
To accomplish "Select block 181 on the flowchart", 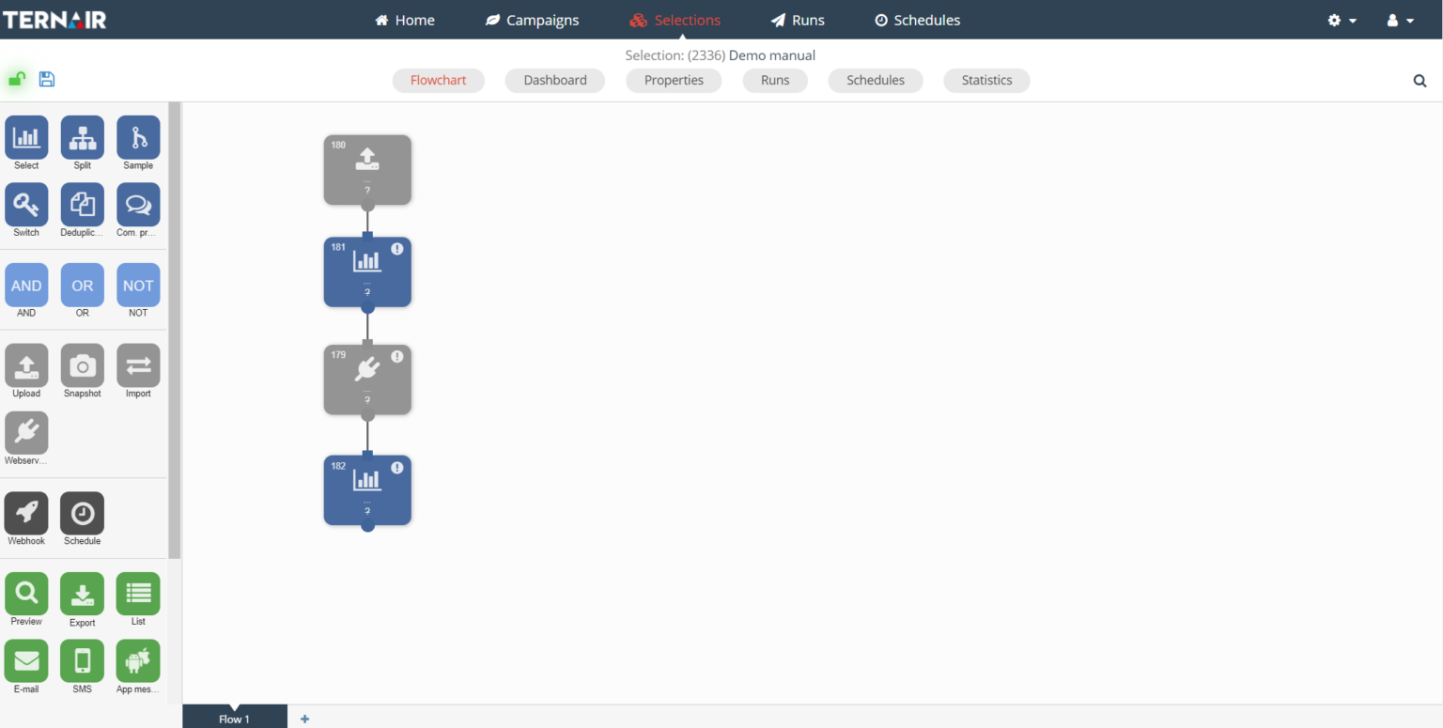I will coord(367,272).
